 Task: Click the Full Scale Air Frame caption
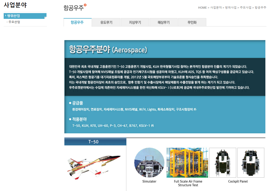click(188, 183)
